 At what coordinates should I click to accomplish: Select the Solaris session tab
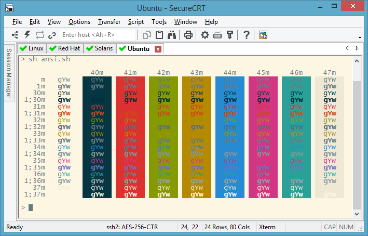(99, 48)
